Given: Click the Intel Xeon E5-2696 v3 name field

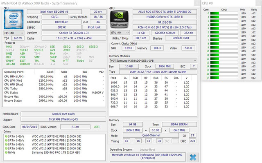Looking at the screenshot, I should point(54,12).
